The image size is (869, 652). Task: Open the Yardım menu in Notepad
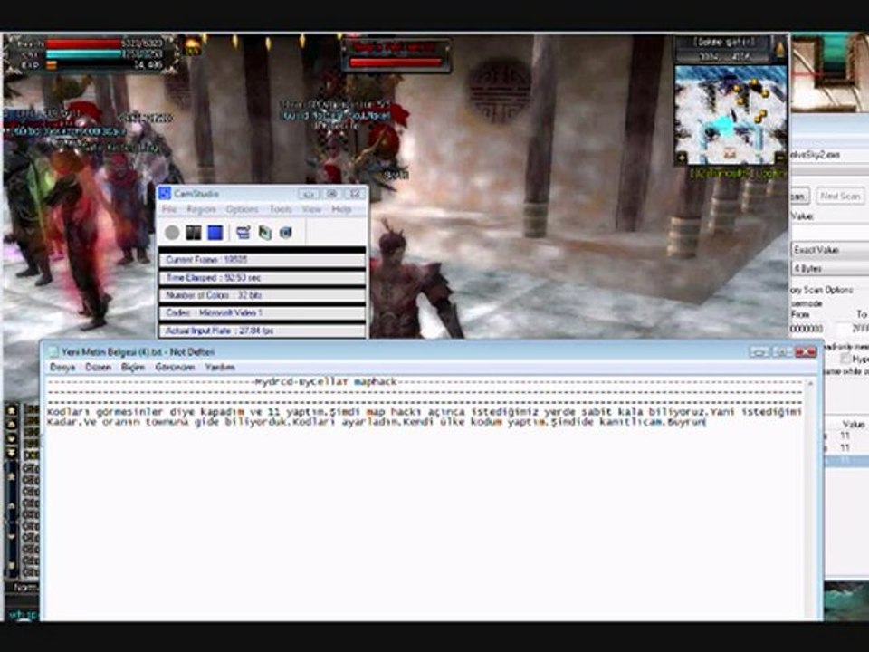(x=220, y=367)
